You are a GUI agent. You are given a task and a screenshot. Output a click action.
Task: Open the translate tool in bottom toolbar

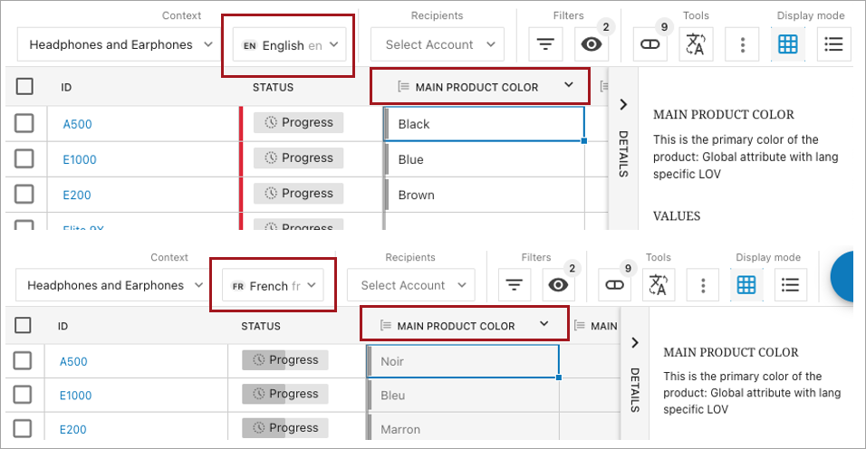point(658,286)
